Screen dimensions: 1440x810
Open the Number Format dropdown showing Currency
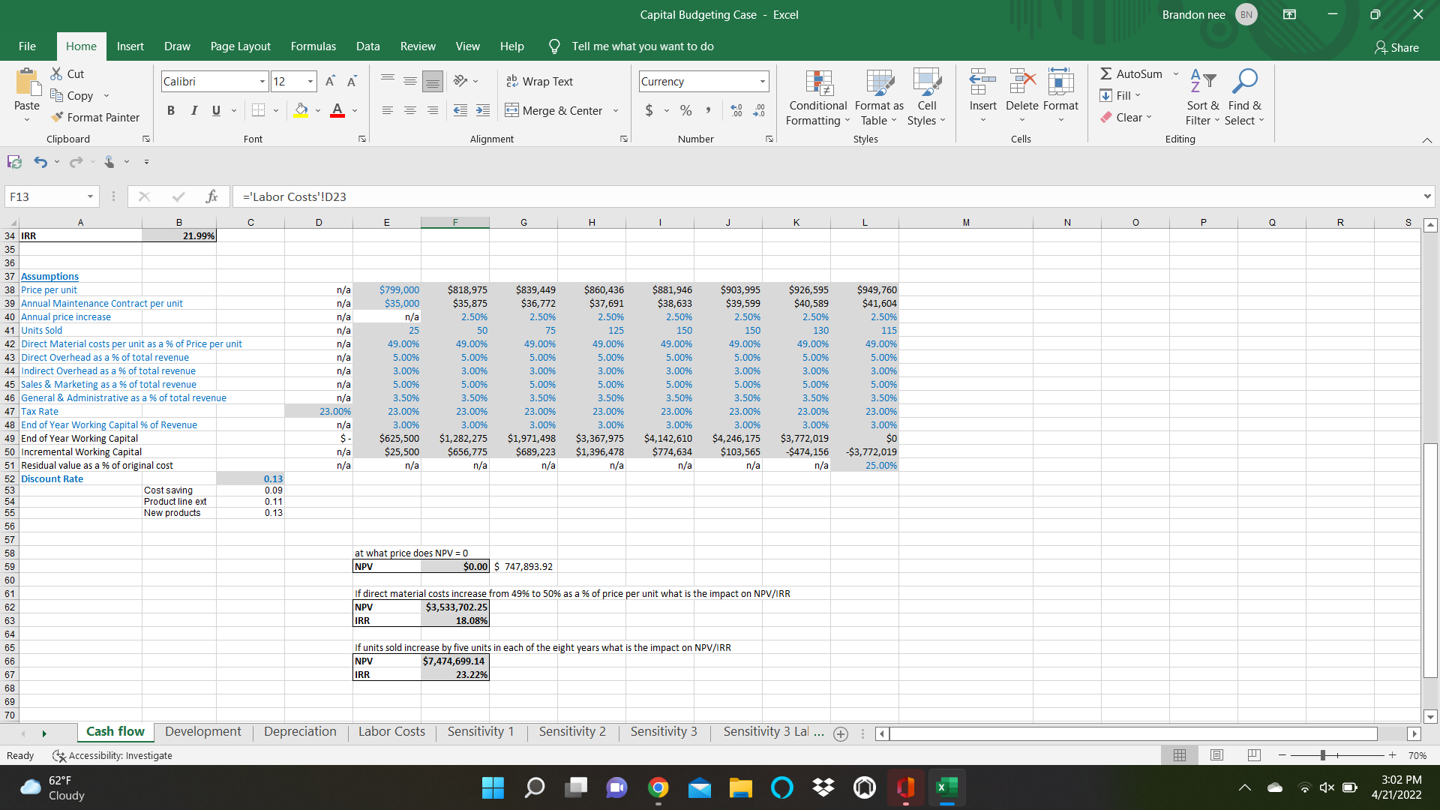(702, 81)
